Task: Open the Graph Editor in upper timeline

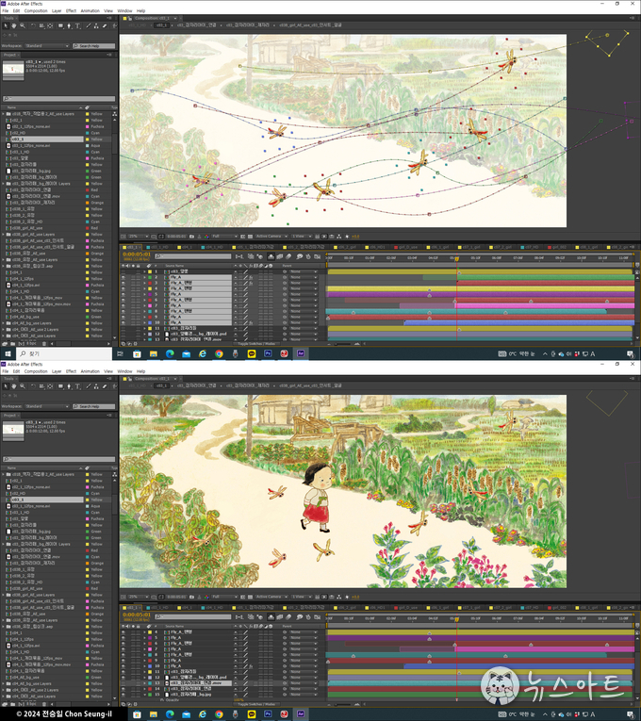Action: [x=318, y=256]
